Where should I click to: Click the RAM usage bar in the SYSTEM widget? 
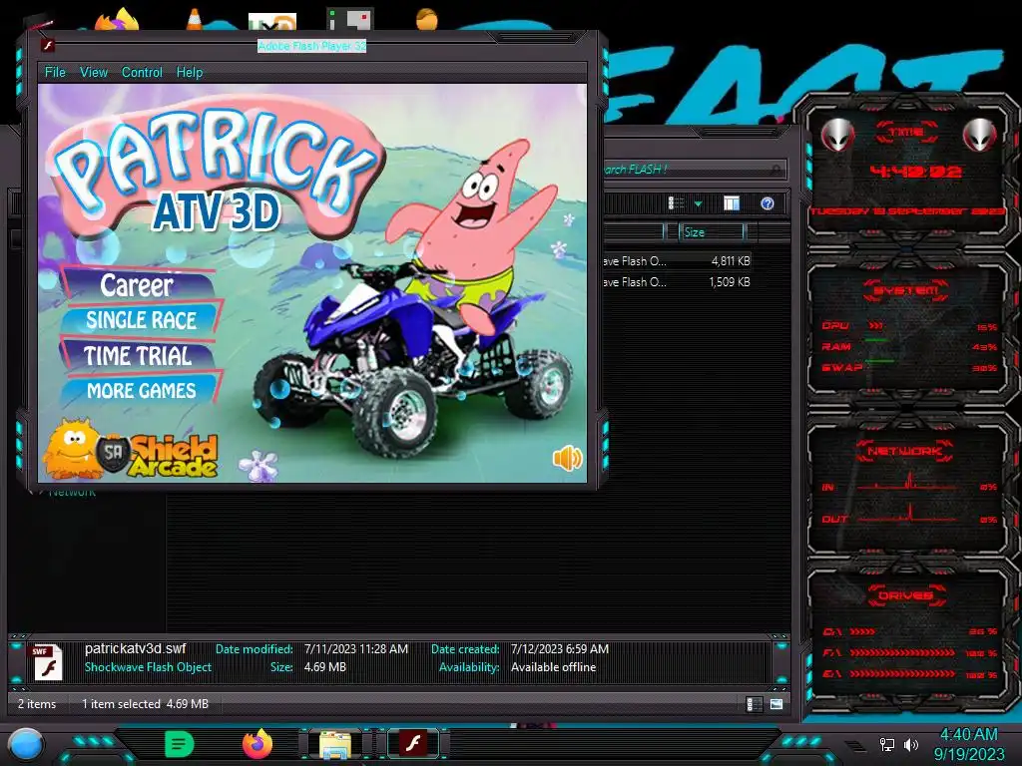[x=876, y=341]
